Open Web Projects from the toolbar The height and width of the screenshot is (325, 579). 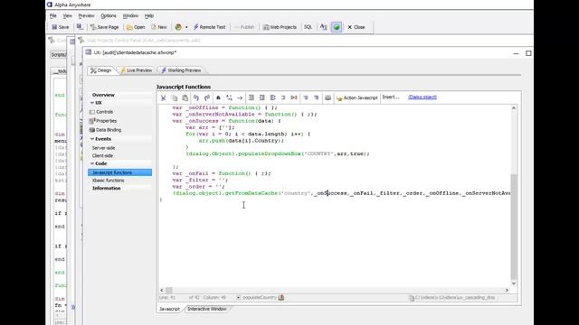pos(280,27)
